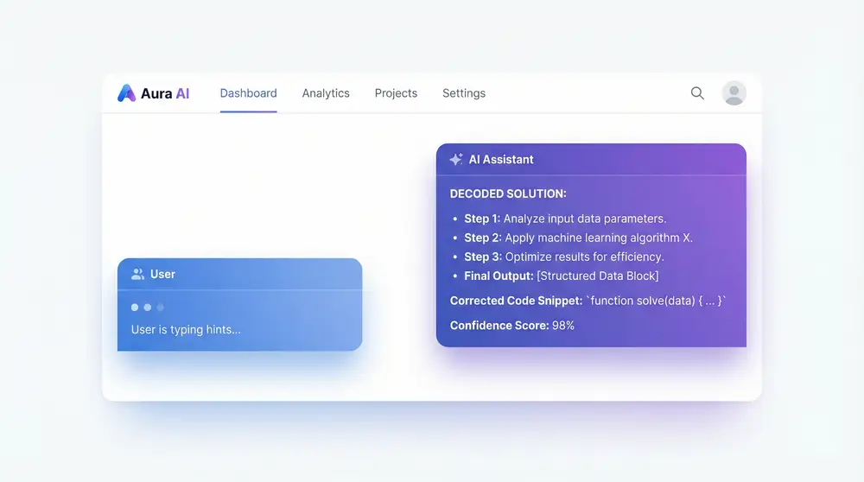Screen dimensions: 864x482
Task: Click the Corrected Code Snippet line
Action: click(588, 301)
